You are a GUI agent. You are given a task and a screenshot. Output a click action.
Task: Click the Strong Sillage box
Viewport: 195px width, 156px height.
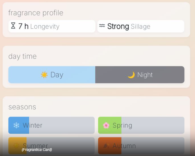point(141,26)
